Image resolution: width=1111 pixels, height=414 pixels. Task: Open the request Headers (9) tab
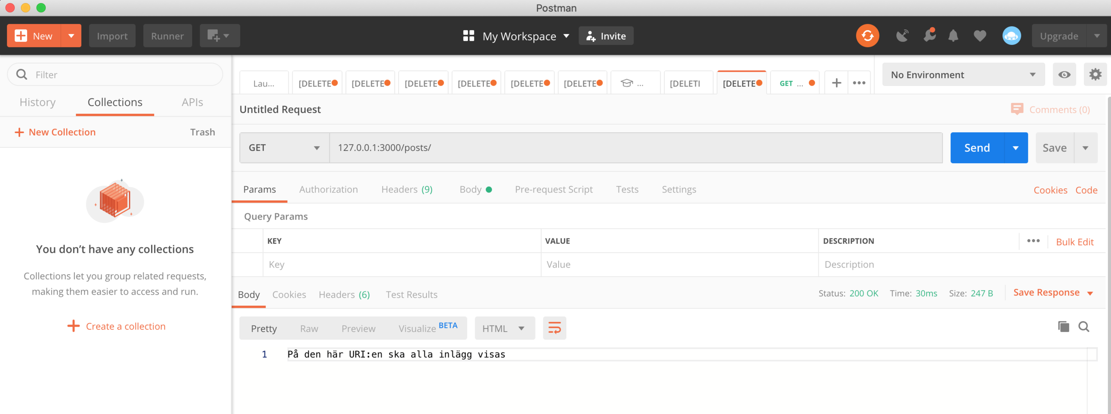(407, 189)
